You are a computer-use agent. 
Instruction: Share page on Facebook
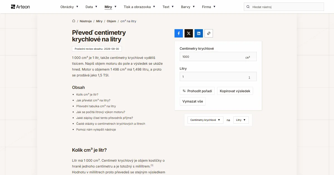[179, 33]
